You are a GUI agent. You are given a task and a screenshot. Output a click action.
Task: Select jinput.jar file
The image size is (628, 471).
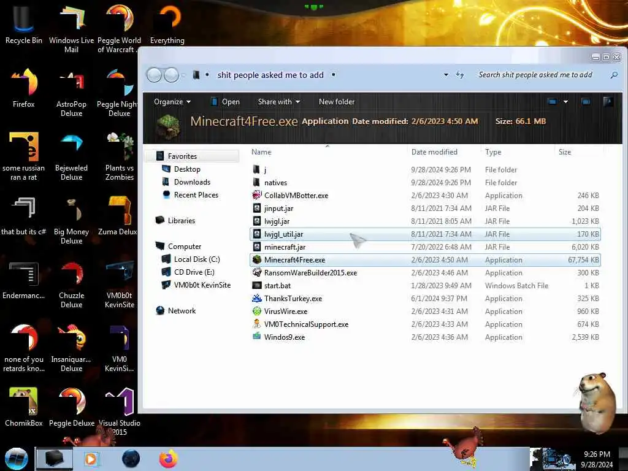(425, 209)
